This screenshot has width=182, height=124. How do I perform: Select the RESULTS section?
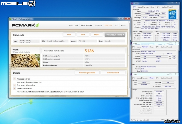(x=108, y=25)
